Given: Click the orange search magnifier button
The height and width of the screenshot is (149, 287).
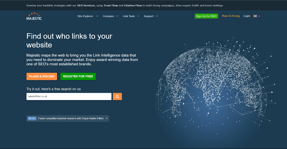Looking at the screenshot, I should point(117,96).
